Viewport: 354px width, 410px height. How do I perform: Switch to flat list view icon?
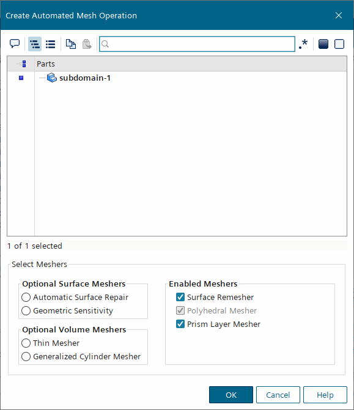(x=51, y=44)
